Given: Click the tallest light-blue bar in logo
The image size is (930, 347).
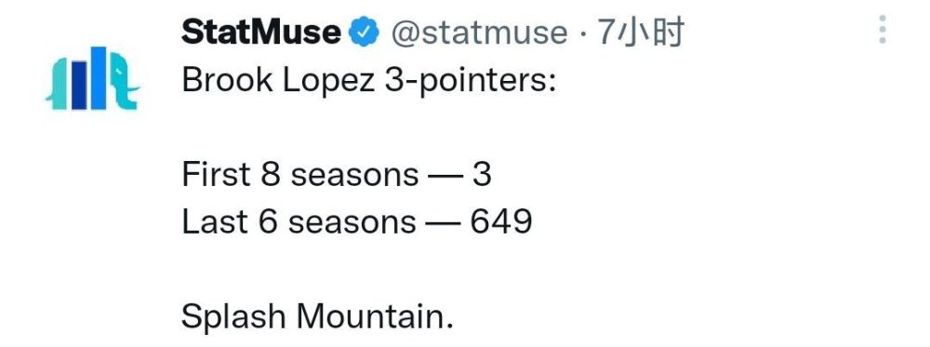Looking at the screenshot, I should click(99, 78).
